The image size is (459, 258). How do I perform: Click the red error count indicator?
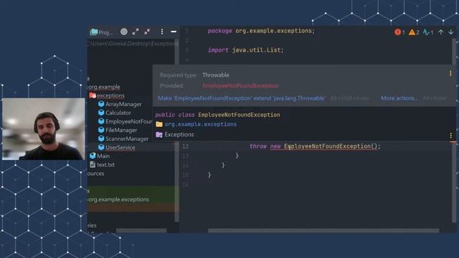399,32
